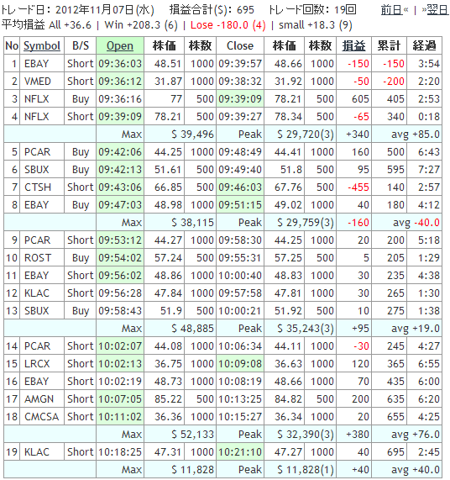The image size is (450, 480).
Task: Sort by the Open time header
Action: tap(120, 46)
